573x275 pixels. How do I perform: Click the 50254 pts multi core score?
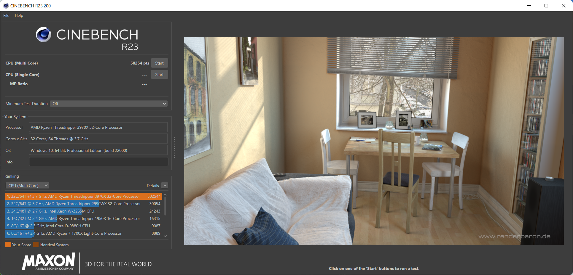[140, 63]
